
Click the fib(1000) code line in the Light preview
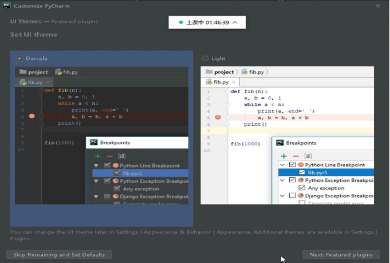tap(245, 144)
